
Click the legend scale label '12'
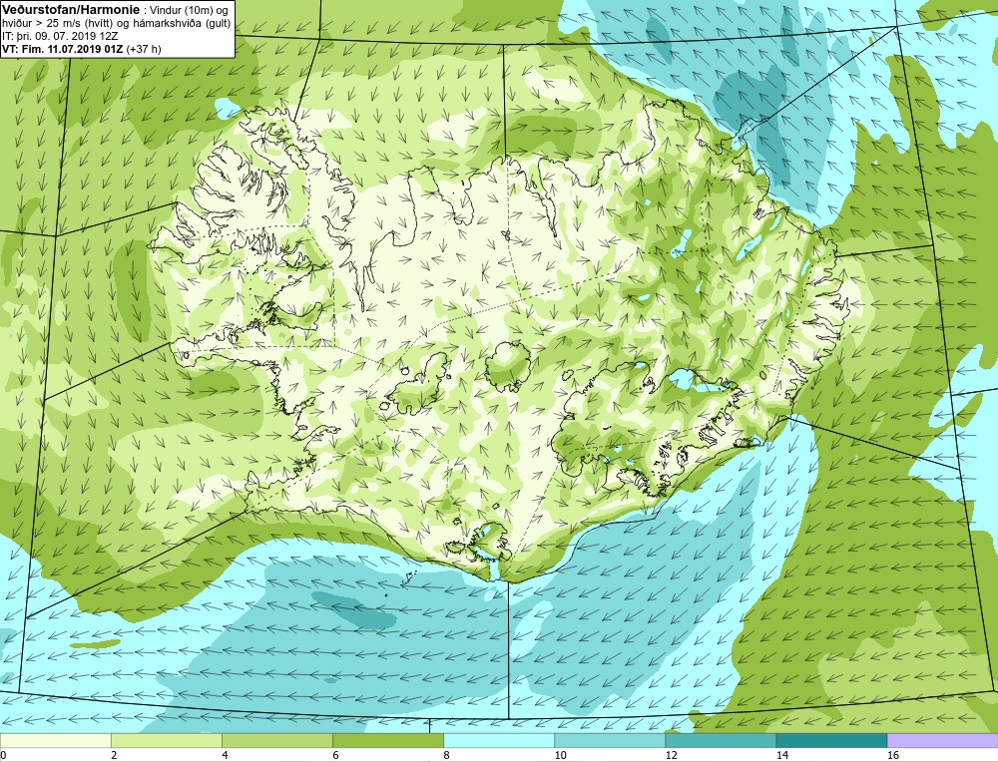click(x=671, y=755)
